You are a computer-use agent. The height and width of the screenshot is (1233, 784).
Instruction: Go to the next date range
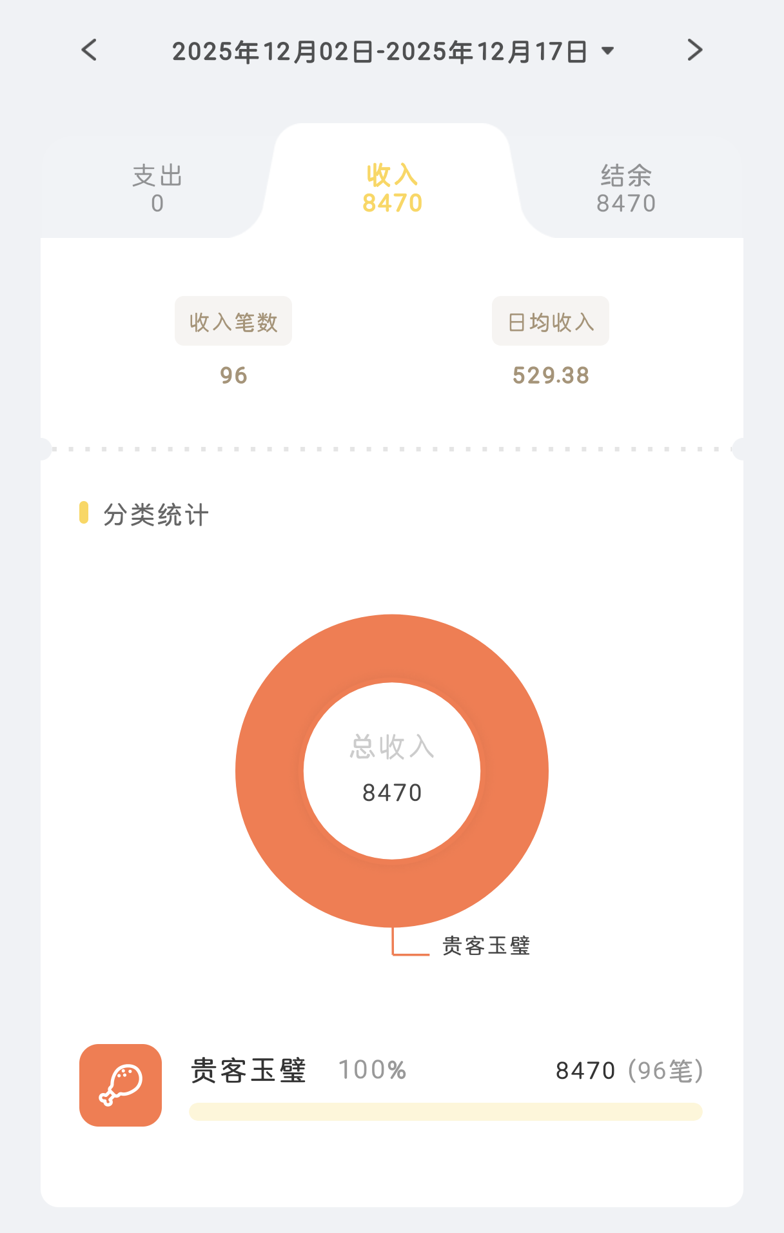[694, 50]
